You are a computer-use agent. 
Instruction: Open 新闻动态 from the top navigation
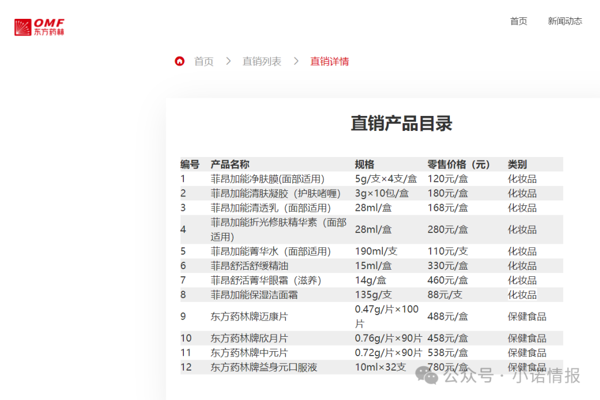(x=565, y=22)
